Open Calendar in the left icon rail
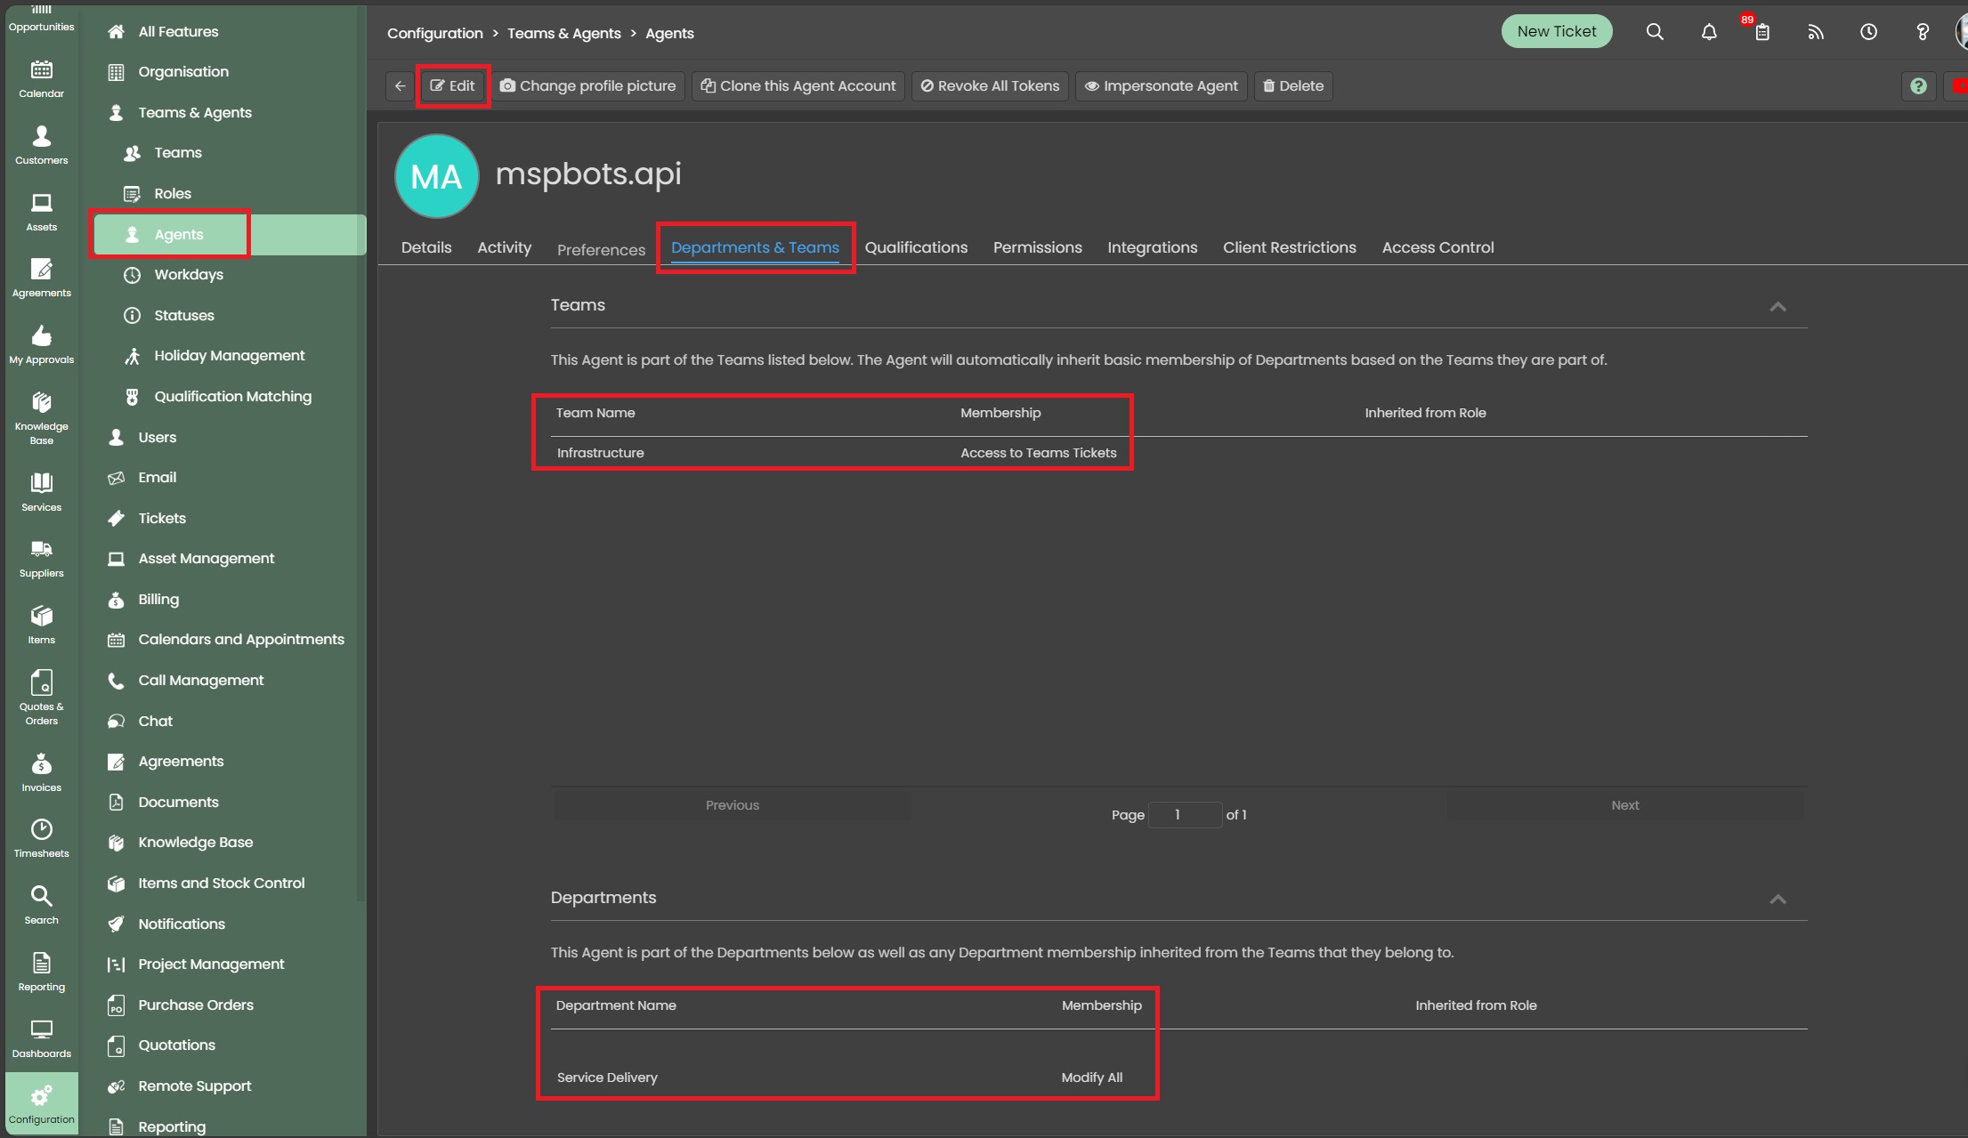This screenshot has height=1138, width=1968. [41, 78]
